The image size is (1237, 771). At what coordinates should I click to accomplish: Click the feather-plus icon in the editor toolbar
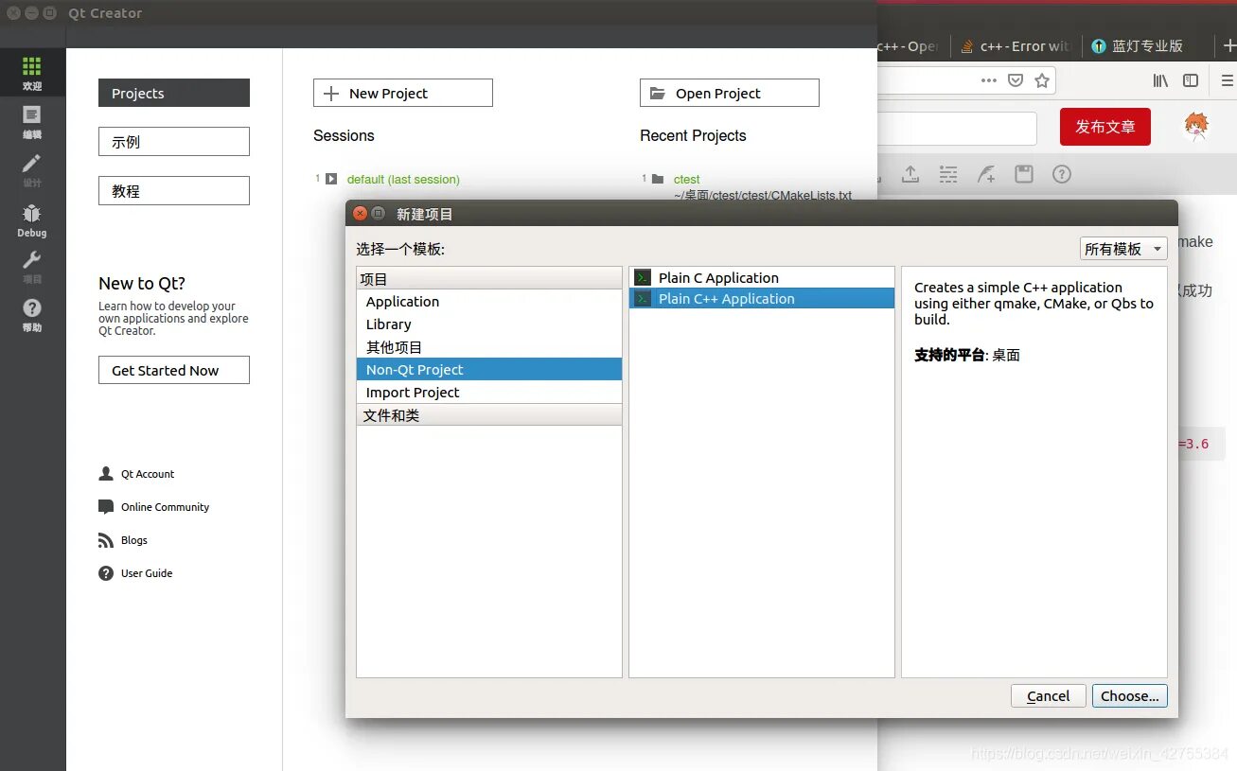pos(985,174)
